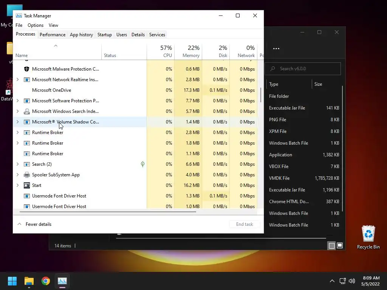Show hidden system tray icons
The width and height of the screenshot is (387, 290).
click(x=332, y=281)
